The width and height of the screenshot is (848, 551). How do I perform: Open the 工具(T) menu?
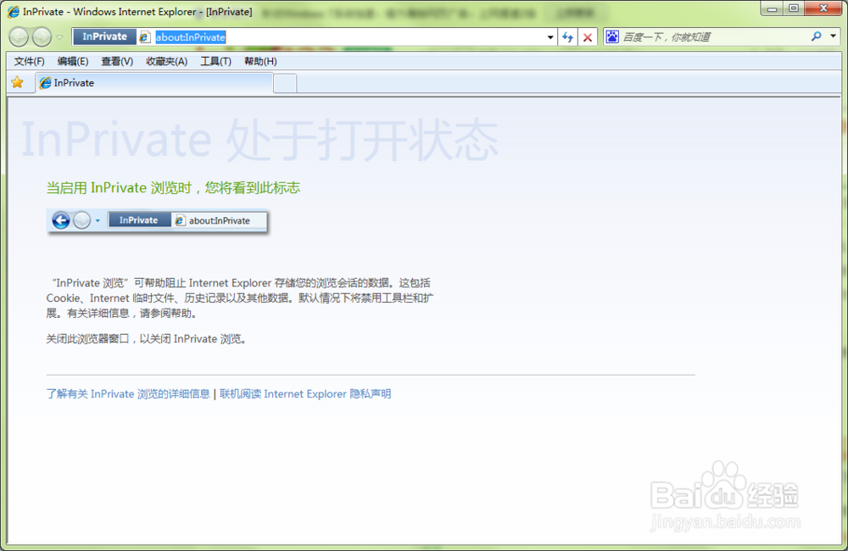(215, 61)
